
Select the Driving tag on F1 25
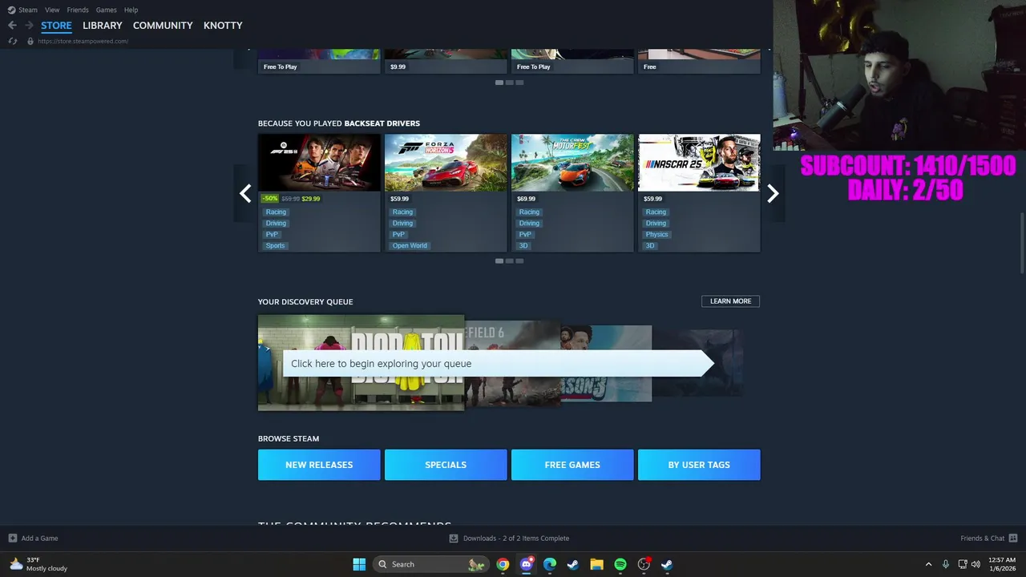(276, 224)
